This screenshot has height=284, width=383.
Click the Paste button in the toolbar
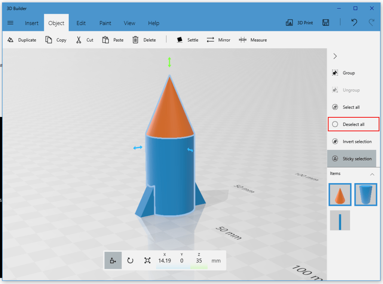tap(113, 40)
